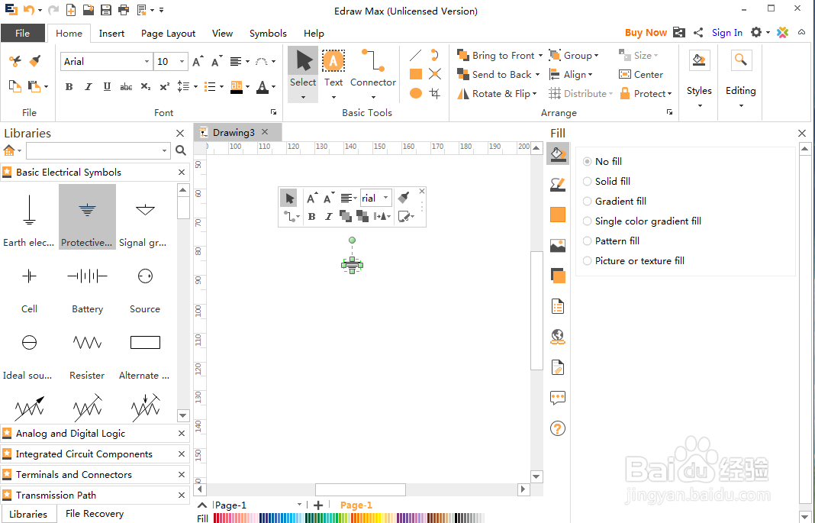
Task: Open the Align dropdown
Action: tap(571, 74)
